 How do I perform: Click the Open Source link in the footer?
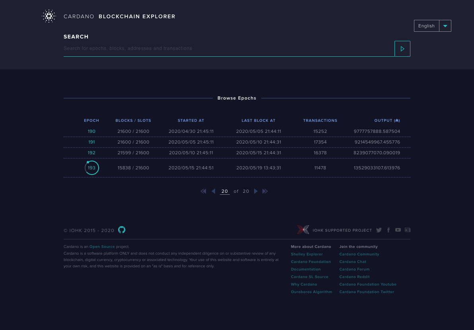(x=102, y=246)
